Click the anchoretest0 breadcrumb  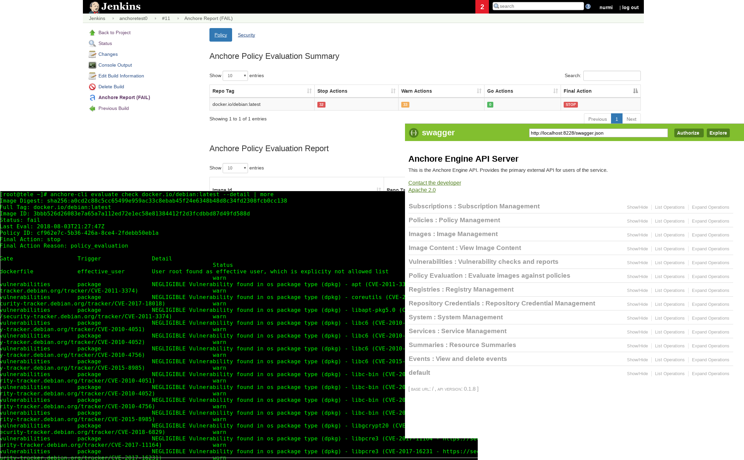(133, 18)
